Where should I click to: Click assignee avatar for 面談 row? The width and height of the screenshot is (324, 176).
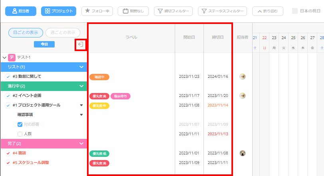coord(242,153)
